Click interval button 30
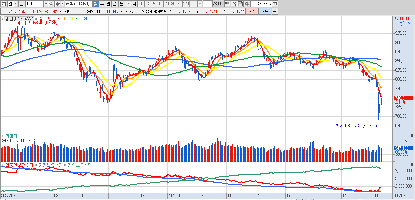 pyautogui.click(x=173, y=4)
